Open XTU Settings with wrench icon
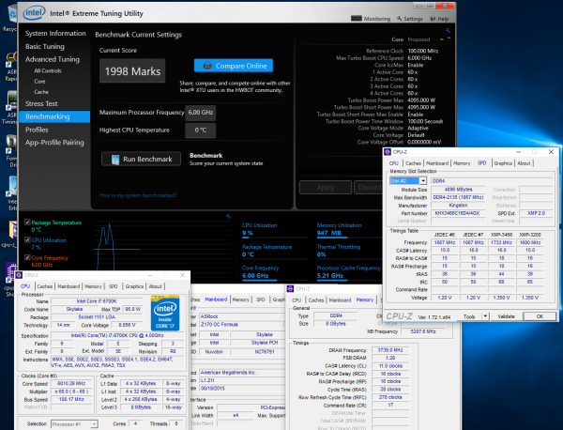The height and width of the screenshot is (430, 563). coord(410,19)
